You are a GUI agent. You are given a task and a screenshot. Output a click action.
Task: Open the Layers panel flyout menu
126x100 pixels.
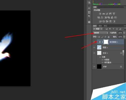pyautogui.click(x=124, y=26)
